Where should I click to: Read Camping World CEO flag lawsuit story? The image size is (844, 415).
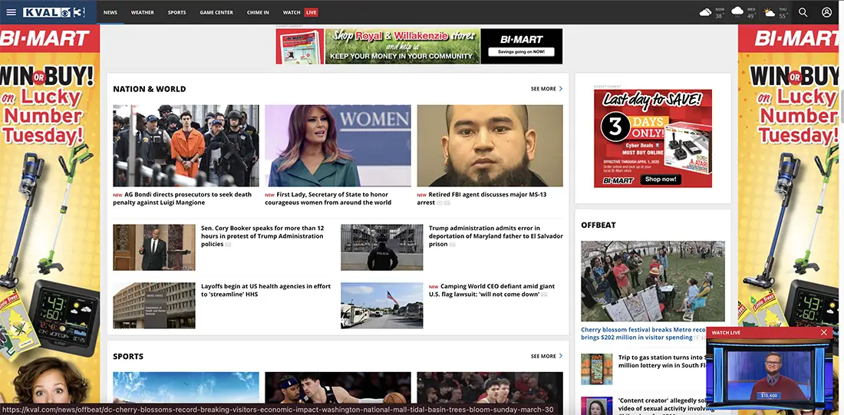pos(492,291)
